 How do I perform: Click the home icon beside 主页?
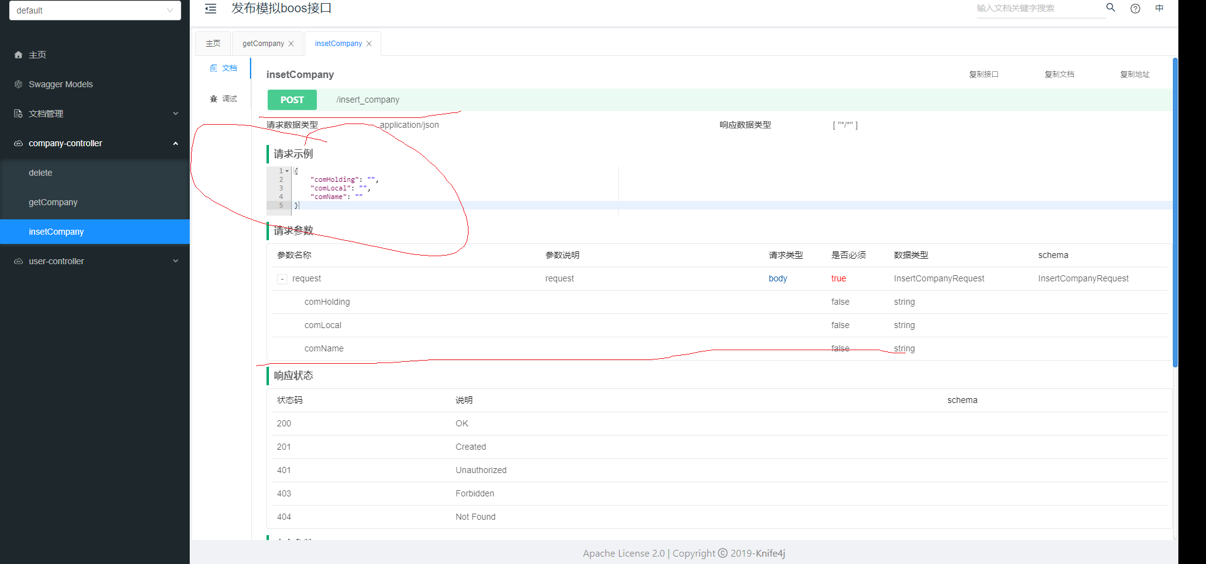pyautogui.click(x=18, y=55)
